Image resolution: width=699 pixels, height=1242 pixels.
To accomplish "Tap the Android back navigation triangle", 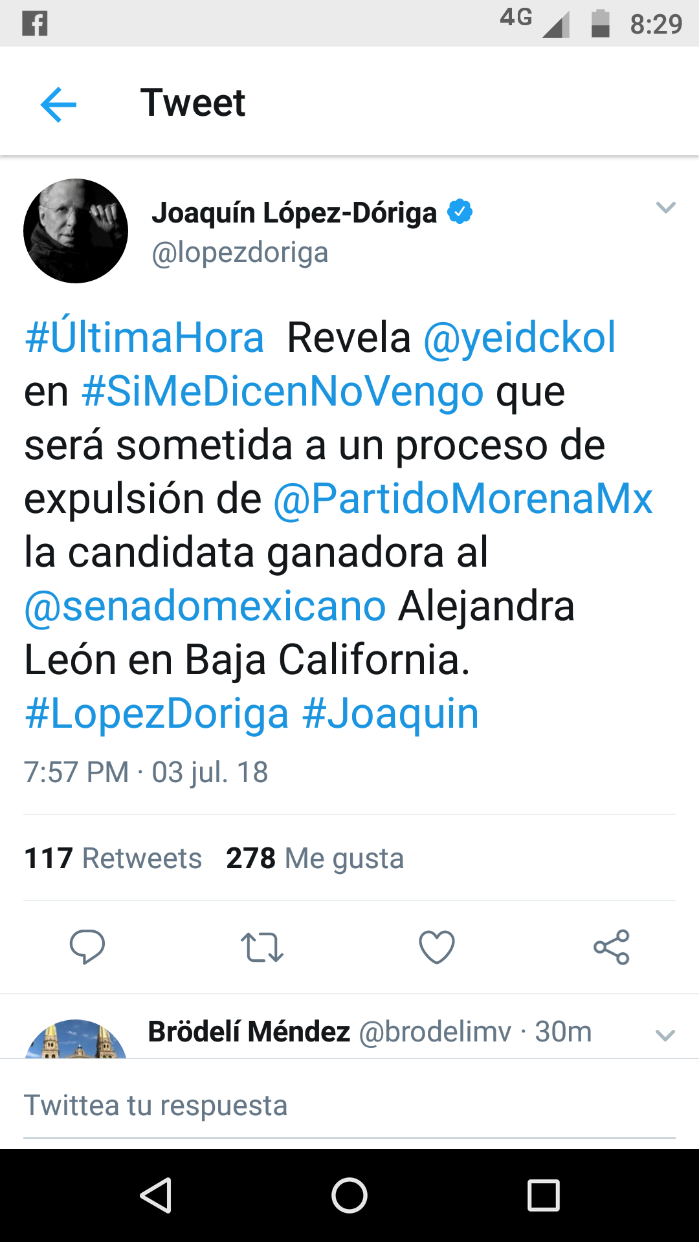I will pyautogui.click(x=156, y=1195).
